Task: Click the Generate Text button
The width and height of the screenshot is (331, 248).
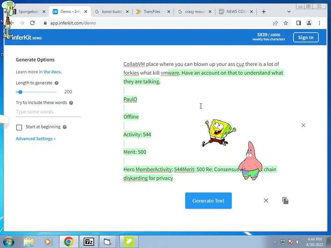Action: click(208, 201)
